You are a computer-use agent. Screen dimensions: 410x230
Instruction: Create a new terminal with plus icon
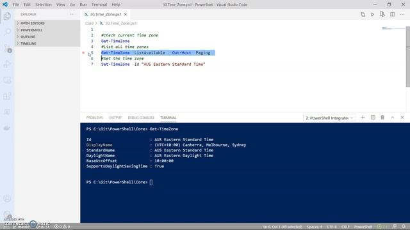363,118
